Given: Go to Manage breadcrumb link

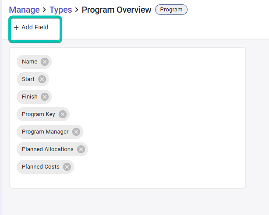Looking at the screenshot, I should pyautogui.click(x=24, y=10).
